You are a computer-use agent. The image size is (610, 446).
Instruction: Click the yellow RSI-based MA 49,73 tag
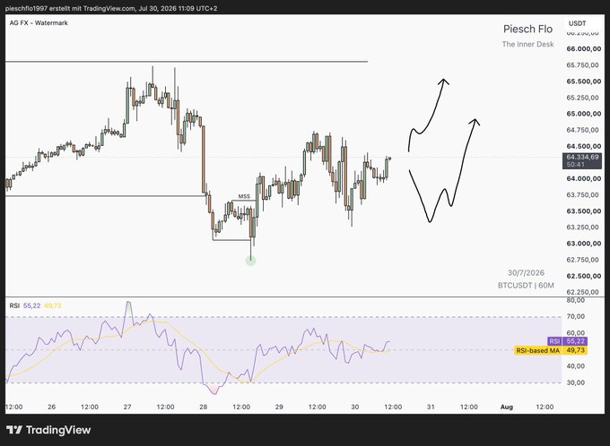coord(551,350)
